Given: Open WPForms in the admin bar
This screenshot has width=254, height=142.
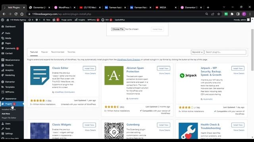Looking at the screenshot, I should [93, 20].
